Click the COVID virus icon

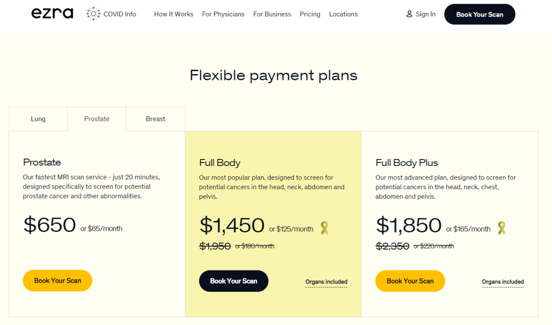click(x=93, y=14)
